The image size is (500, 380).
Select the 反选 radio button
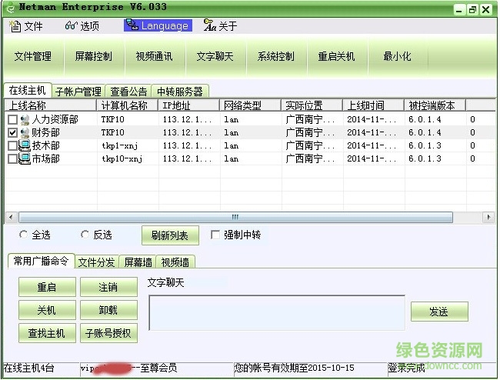pyautogui.click(x=85, y=235)
